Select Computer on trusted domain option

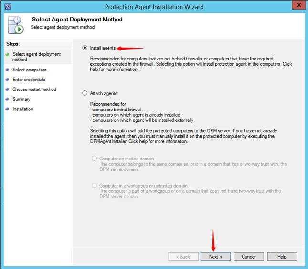94,159
